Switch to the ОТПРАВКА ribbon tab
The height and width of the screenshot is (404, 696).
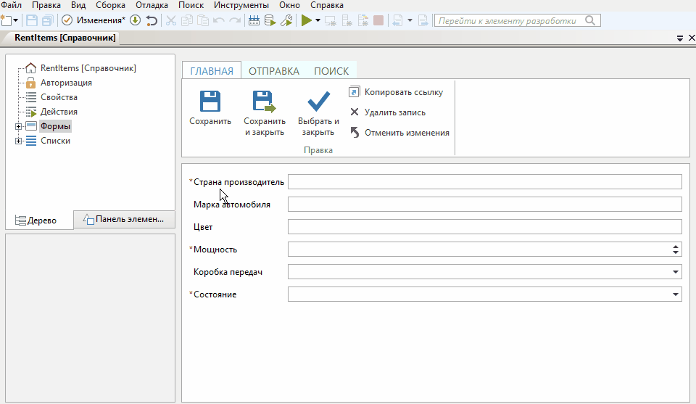pyautogui.click(x=273, y=71)
